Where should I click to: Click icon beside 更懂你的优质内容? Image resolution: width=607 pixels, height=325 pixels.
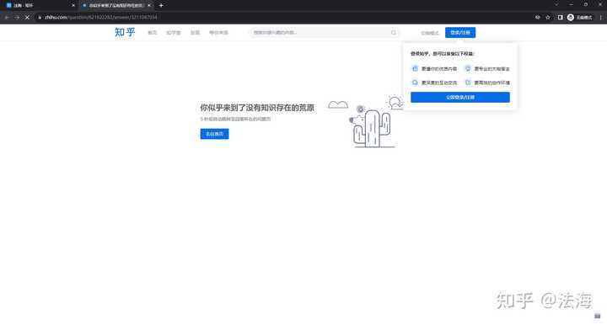(x=415, y=68)
